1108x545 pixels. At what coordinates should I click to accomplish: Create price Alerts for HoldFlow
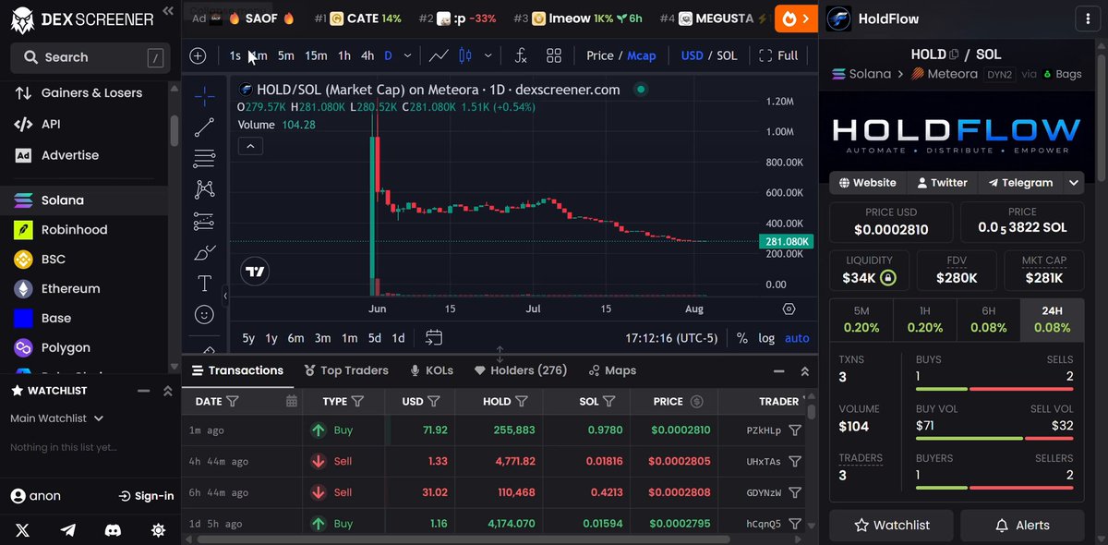pyautogui.click(x=1022, y=525)
